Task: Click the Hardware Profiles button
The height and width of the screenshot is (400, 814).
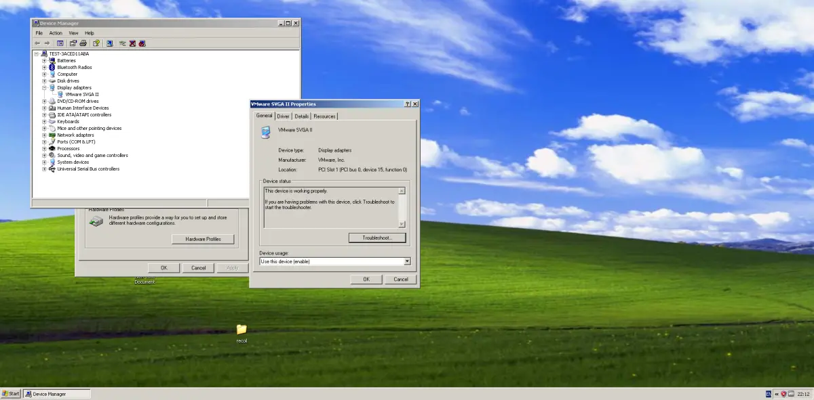Action: [203, 239]
